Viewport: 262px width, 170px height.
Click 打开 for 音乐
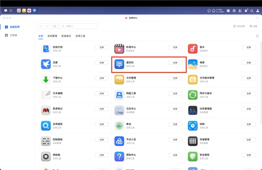point(249,48)
